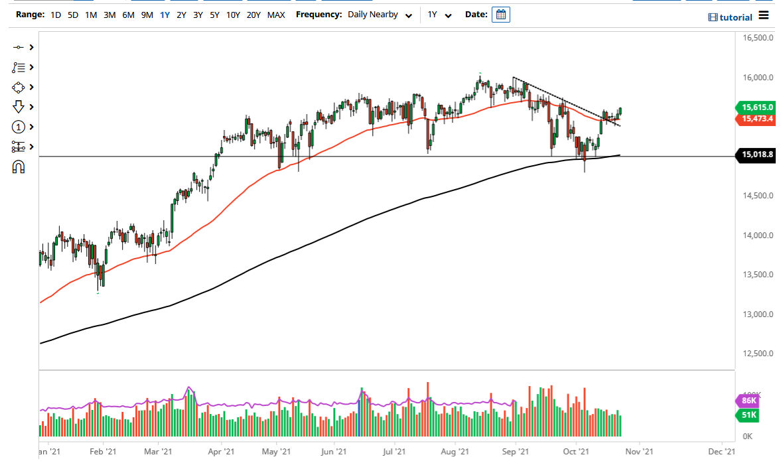
Task: Open the hamburger menu
Action: 763,17
